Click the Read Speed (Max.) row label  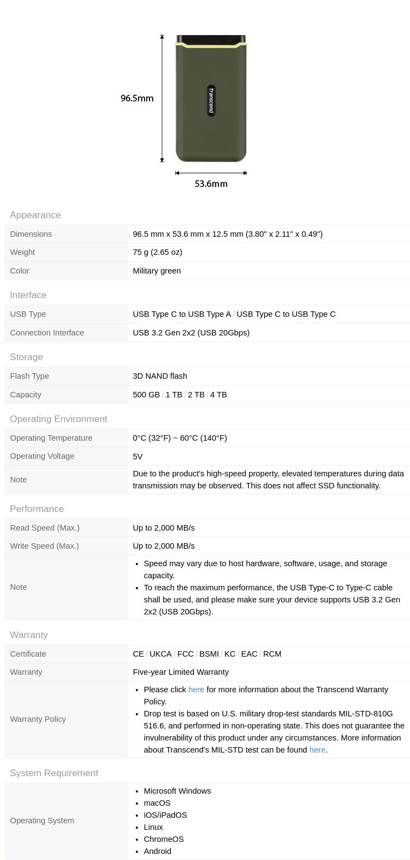point(44,528)
